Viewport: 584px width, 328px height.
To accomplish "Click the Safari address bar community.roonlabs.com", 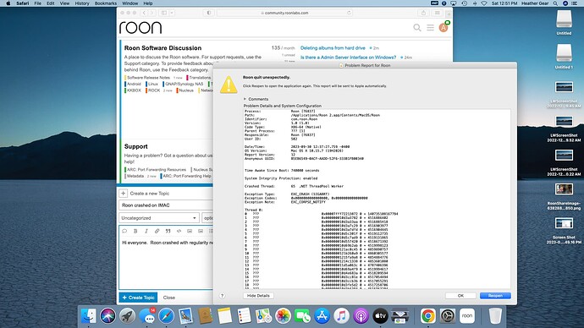I will coord(285,13).
